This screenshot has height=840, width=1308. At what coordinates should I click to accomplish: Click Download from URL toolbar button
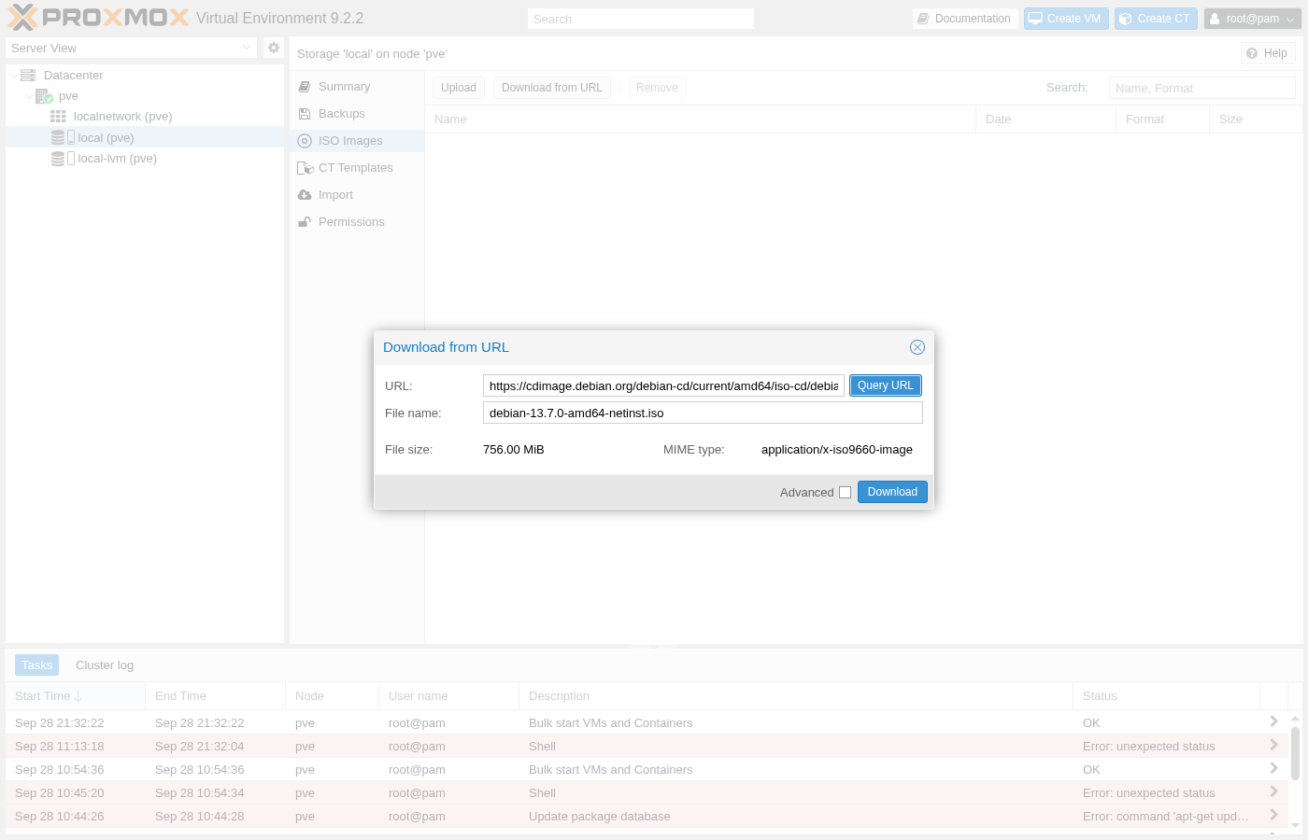(552, 88)
